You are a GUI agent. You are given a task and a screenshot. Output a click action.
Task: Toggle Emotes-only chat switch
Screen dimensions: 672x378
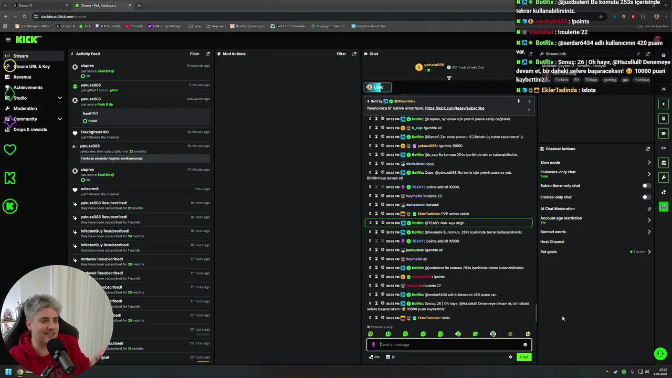646,197
